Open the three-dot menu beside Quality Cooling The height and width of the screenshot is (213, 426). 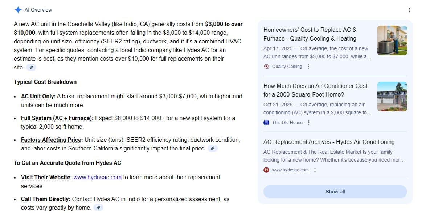308,67
